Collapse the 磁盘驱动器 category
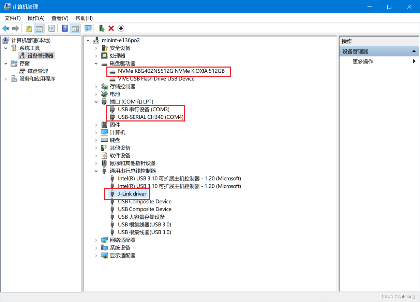This screenshot has height=302, width=420. pos(96,63)
